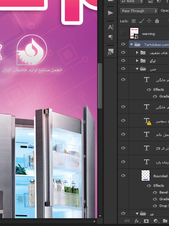Hide the Rounded rectangle layer
The height and width of the screenshot is (226, 169).
(x=123, y=176)
